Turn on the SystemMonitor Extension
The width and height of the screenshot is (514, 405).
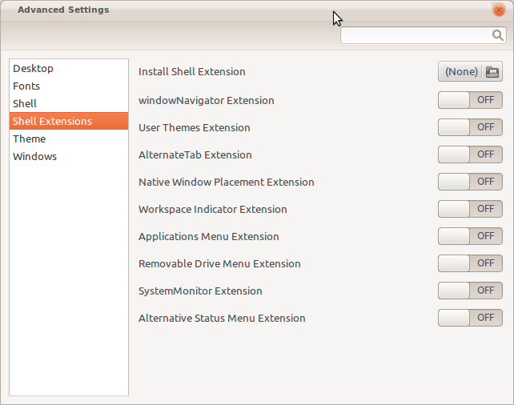pos(470,291)
